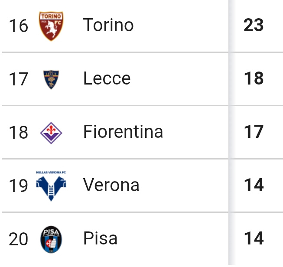
Task: Open the Pisa team name
Action: (100, 238)
